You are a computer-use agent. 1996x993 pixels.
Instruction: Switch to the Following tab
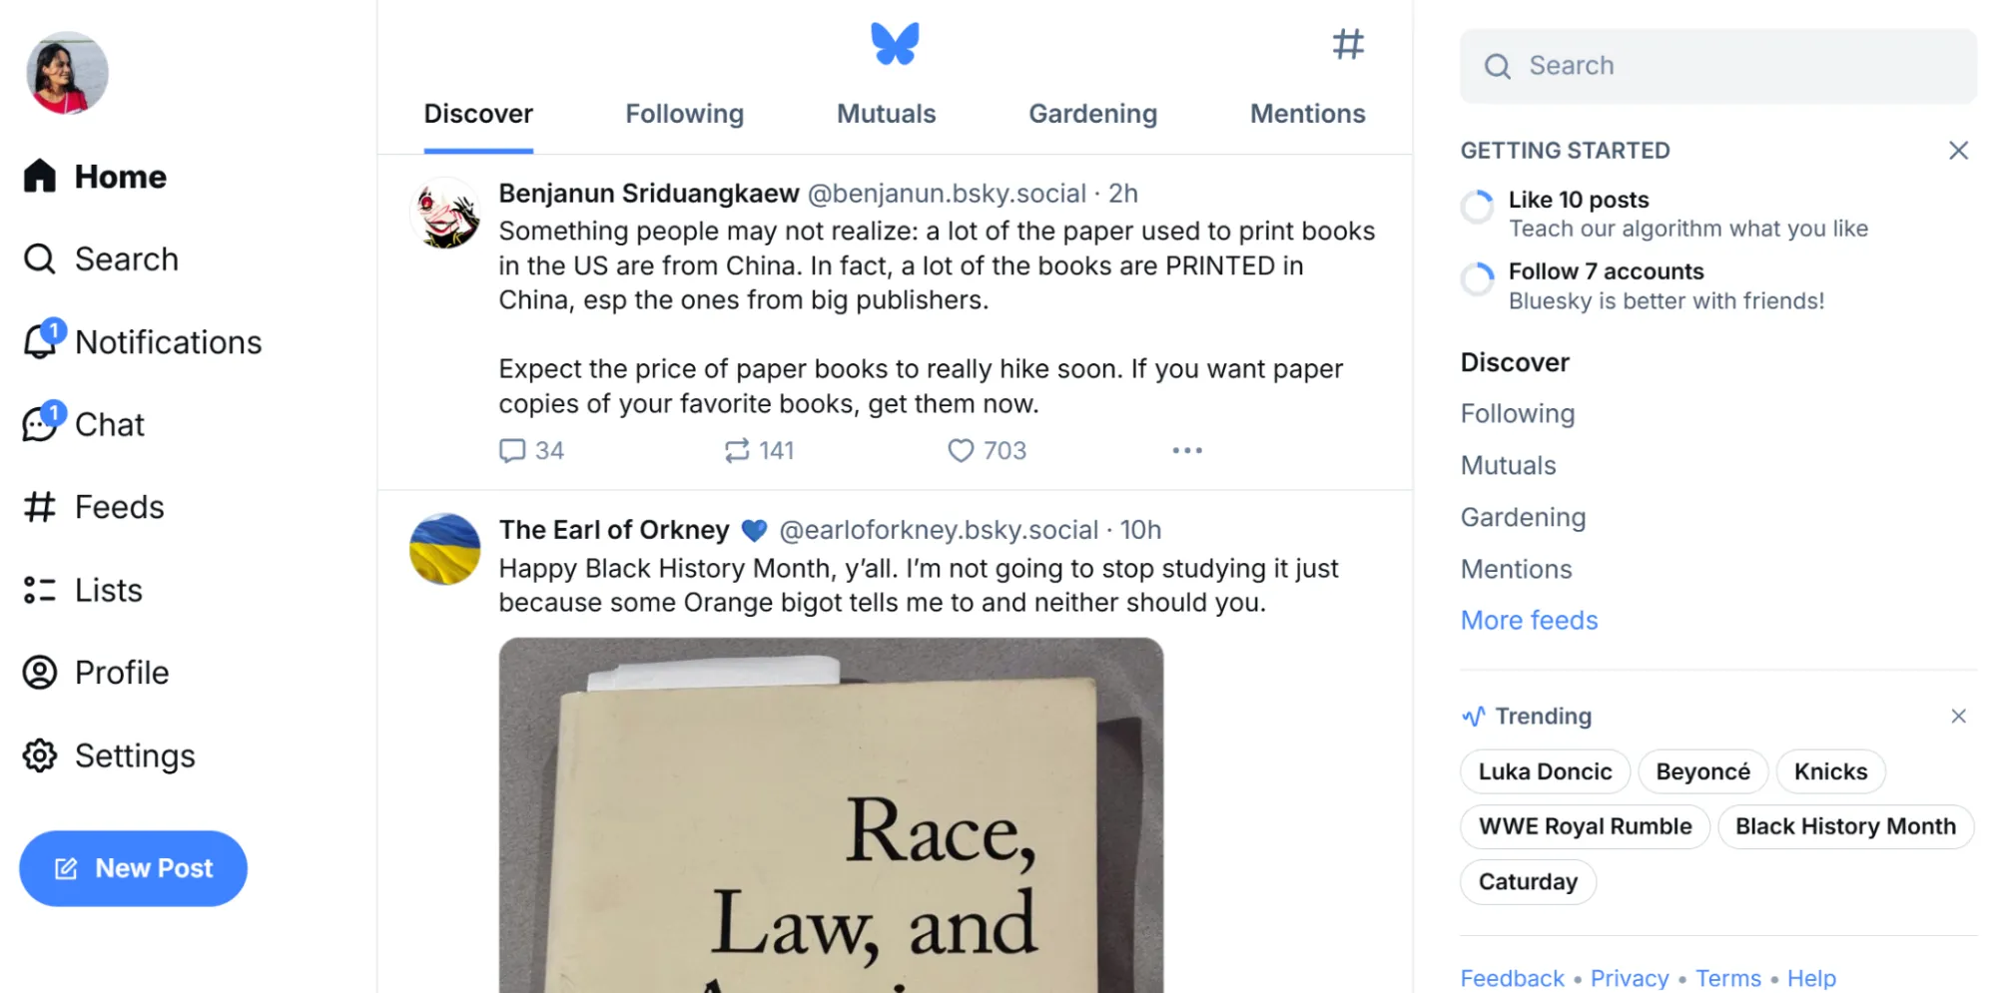click(684, 114)
